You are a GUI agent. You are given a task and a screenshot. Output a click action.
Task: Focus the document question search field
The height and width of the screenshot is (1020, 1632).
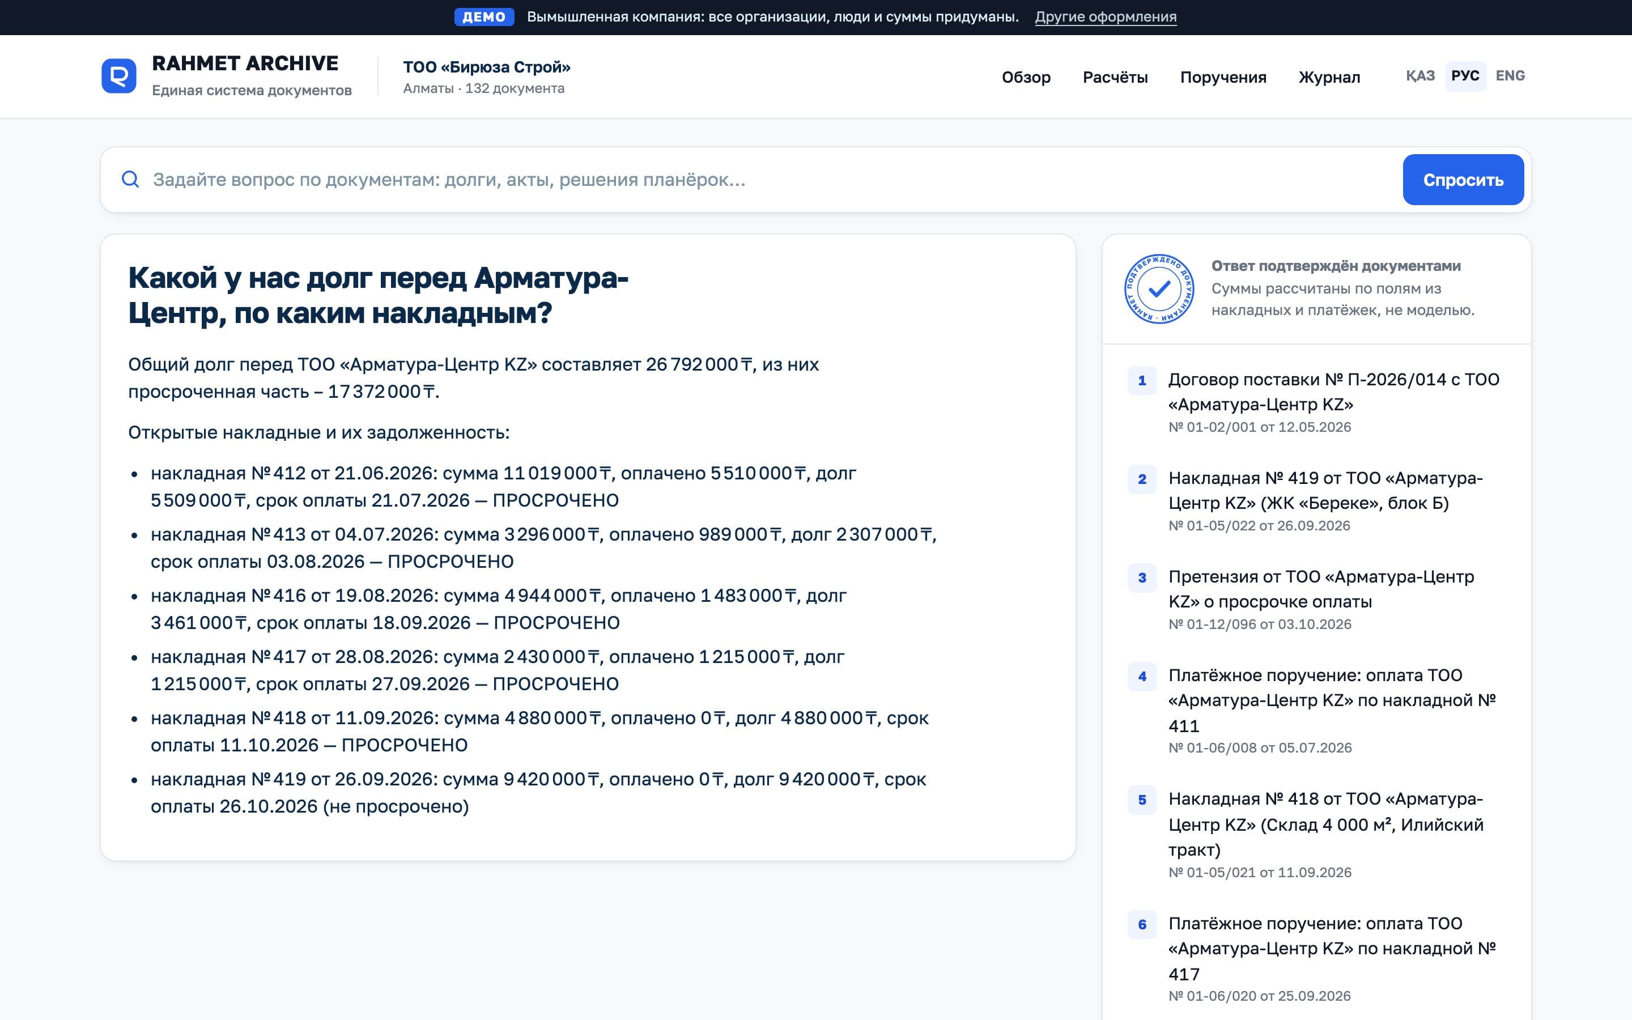click(x=769, y=180)
